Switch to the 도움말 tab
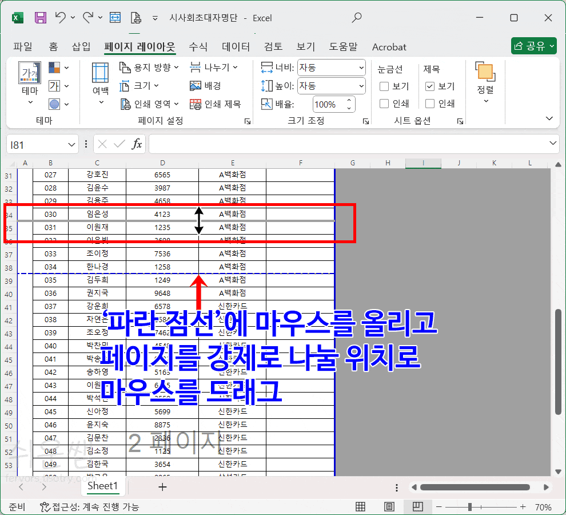566x515 pixels. [343, 46]
